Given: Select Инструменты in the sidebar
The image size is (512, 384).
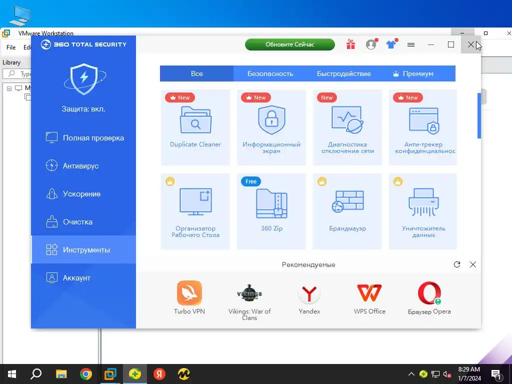Looking at the screenshot, I should (x=83, y=250).
